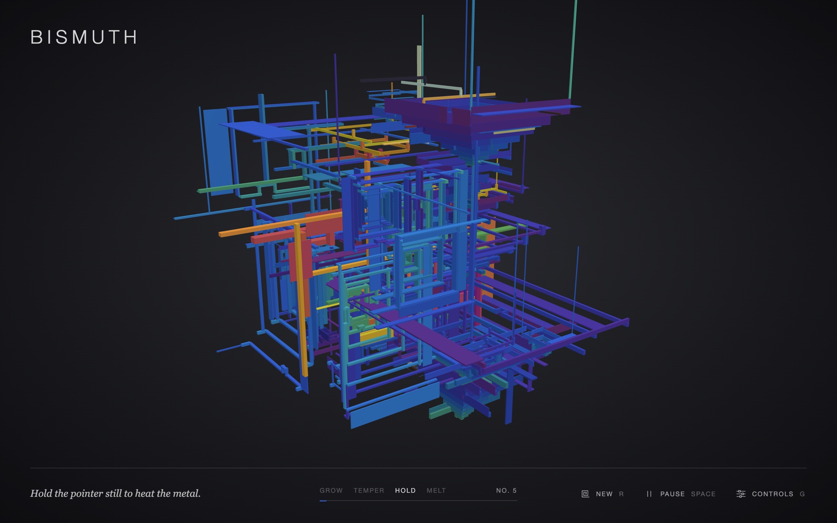Image resolution: width=837 pixels, height=523 pixels.
Task: Click the BISMUTH title
Action: coord(84,37)
